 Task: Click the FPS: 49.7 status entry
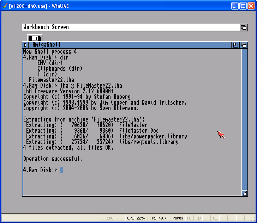[158, 218]
